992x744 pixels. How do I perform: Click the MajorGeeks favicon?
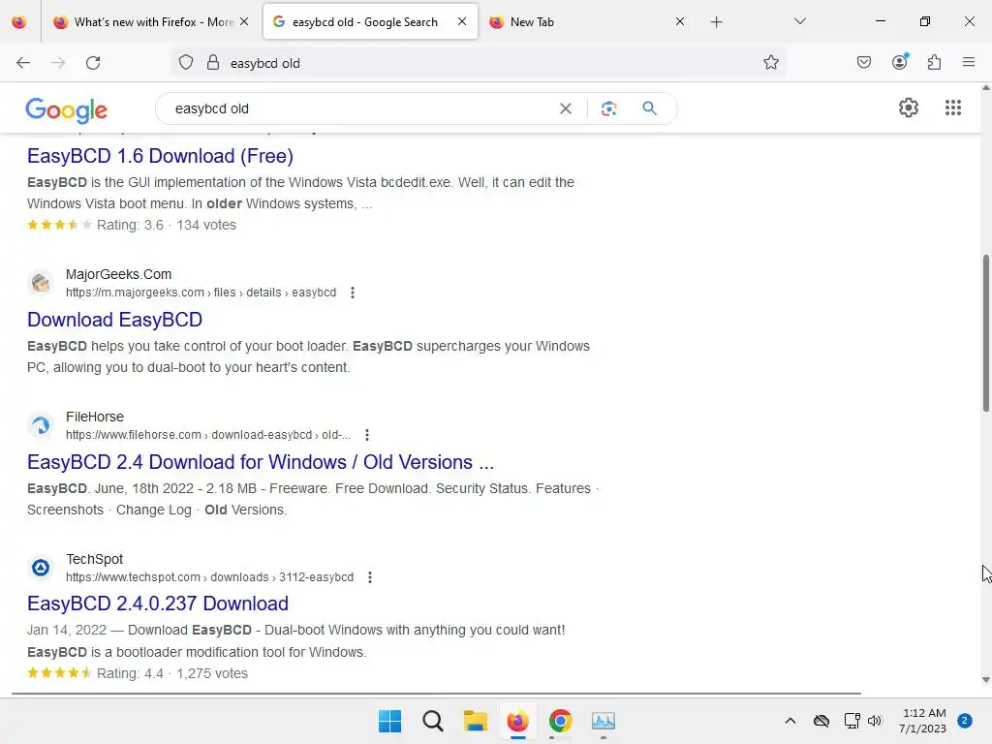pos(41,283)
